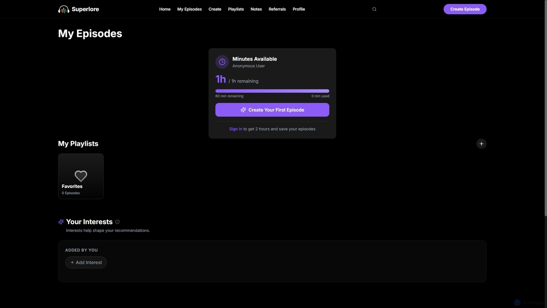This screenshot has height=308, width=547.
Task: Click the Minutes Available title
Action: 255,59
